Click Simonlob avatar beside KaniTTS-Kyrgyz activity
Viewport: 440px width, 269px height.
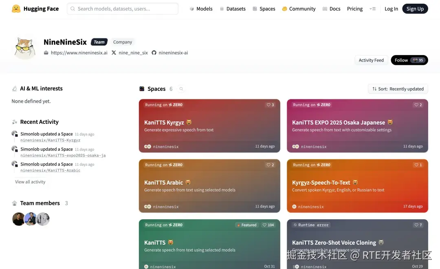click(15, 134)
